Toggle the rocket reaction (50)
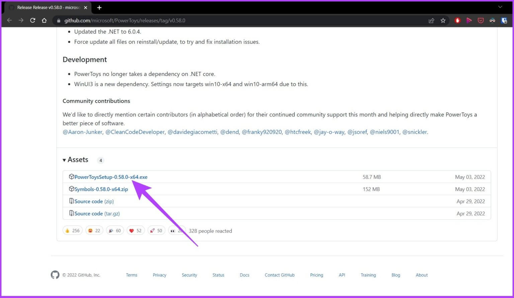514x298 pixels. point(156,230)
